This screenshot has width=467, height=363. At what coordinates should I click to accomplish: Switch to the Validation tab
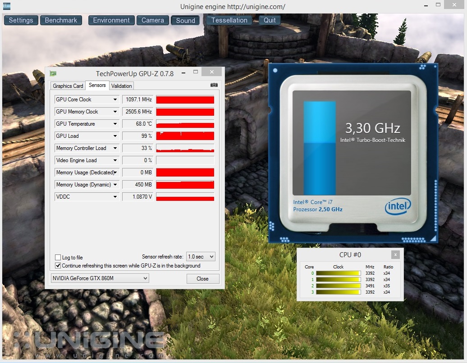[122, 86]
